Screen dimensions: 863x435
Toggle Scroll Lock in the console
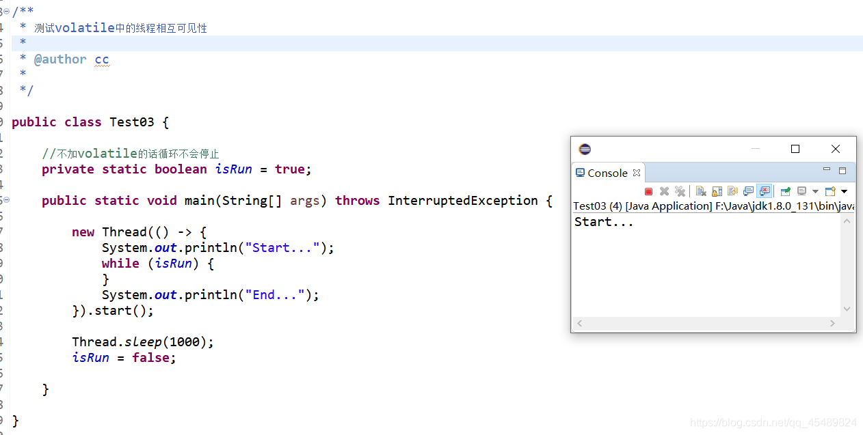coord(717,191)
